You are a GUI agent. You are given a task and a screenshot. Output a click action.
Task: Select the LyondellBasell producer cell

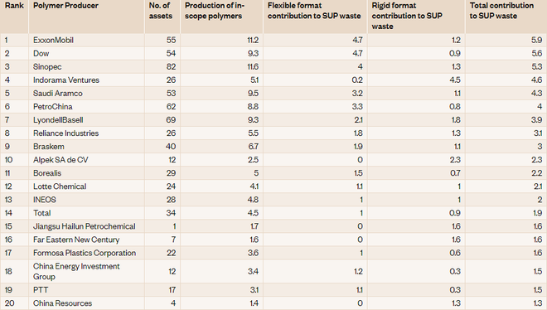point(58,120)
